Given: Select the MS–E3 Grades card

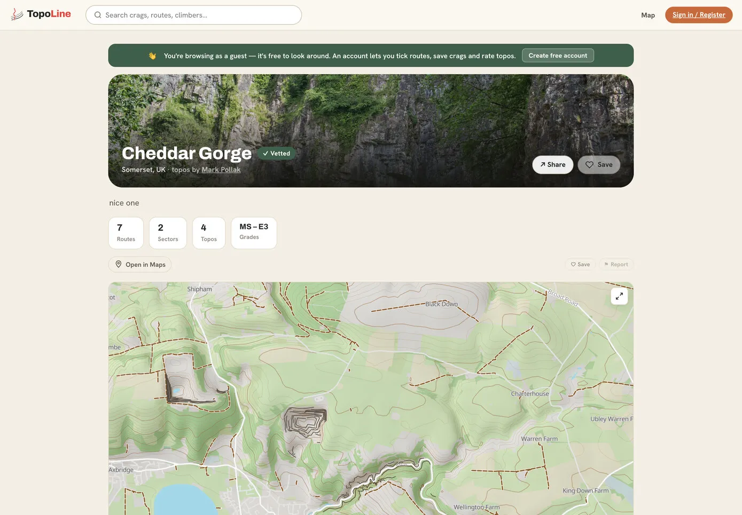Looking at the screenshot, I should pos(254,233).
